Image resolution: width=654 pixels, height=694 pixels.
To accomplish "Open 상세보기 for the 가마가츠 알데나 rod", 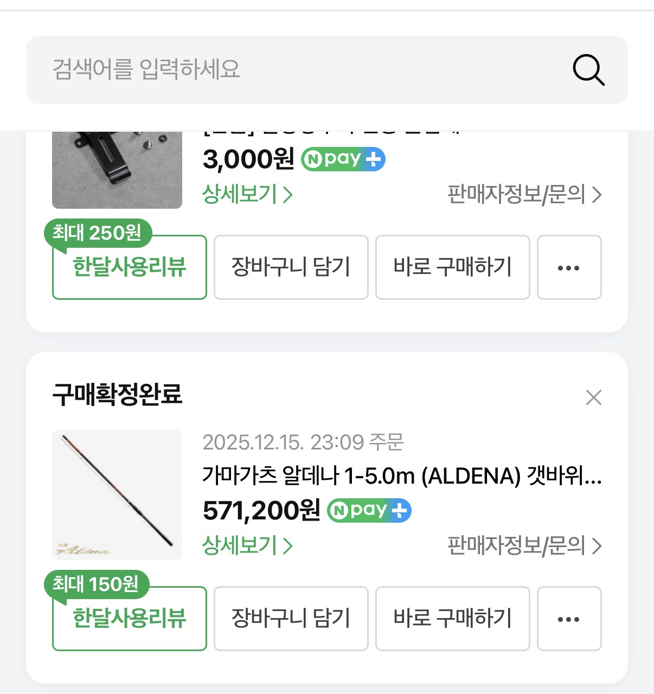I will (x=247, y=545).
